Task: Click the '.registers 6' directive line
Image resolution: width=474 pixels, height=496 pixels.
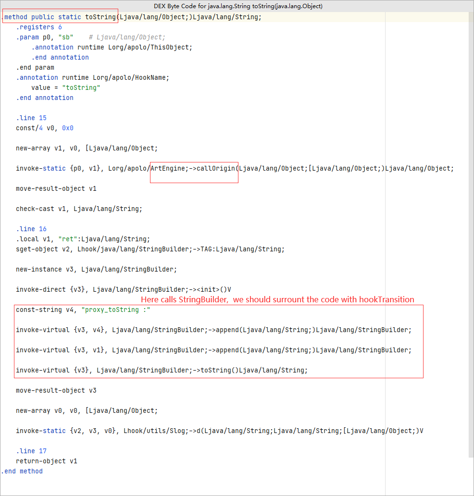Action: (39, 27)
